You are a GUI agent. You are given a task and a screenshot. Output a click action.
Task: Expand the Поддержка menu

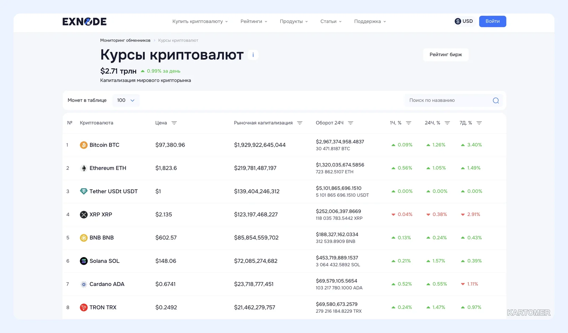click(x=370, y=21)
